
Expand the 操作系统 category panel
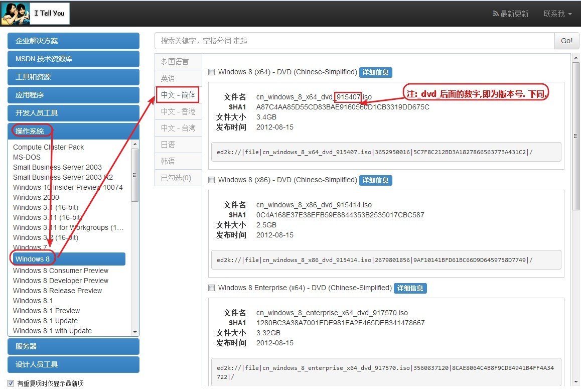(x=73, y=131)
